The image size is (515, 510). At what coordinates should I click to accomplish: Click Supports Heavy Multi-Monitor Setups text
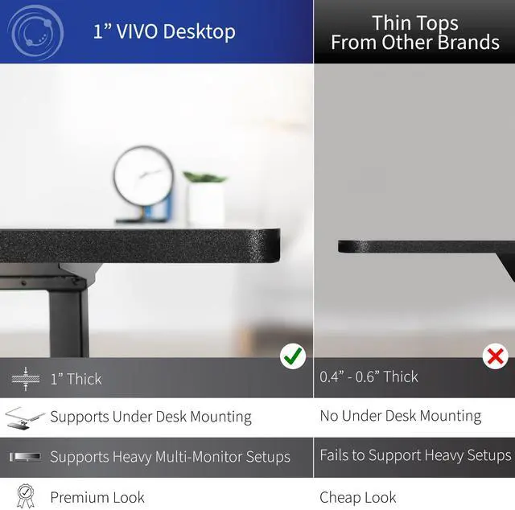[171, 457]
